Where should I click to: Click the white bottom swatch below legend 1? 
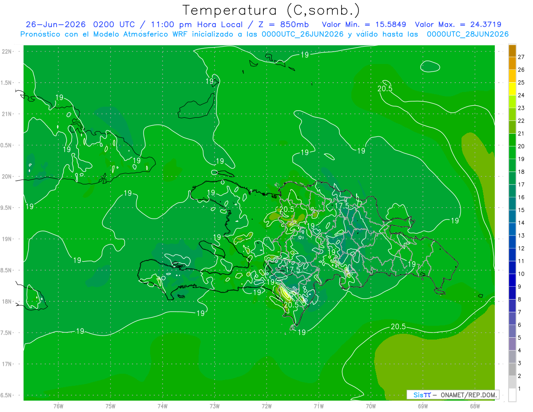click(x=512, y=395)
